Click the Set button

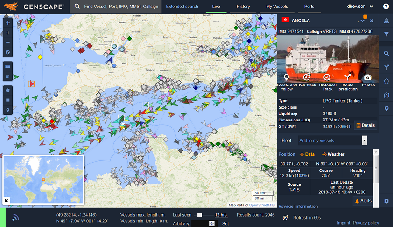click(225, 223)
